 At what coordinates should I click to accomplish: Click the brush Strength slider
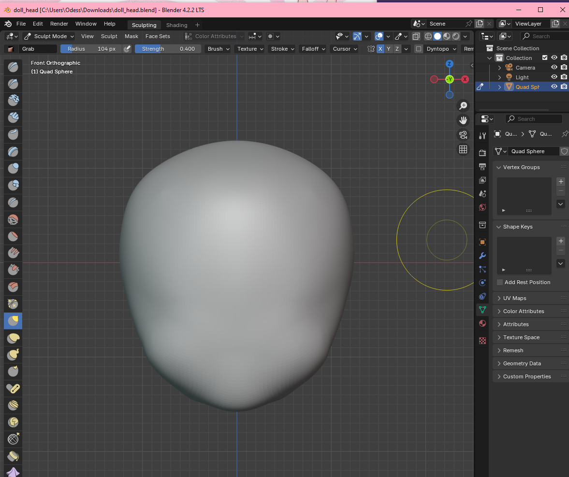point(167,49)
